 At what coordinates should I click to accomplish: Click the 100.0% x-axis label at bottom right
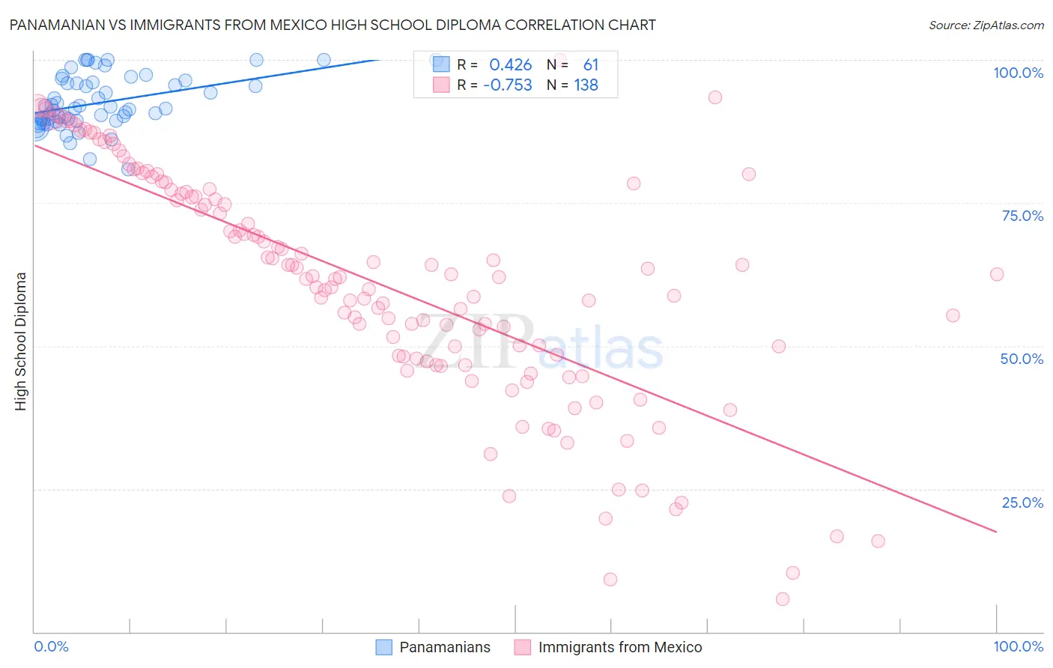click(x=1019, y=646)
